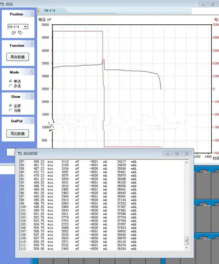Click the 5000 voltage axis tick label
Image resolution: width=219 pixels, height=264 pixels.
pyautogui.click(x=45, y=25)
